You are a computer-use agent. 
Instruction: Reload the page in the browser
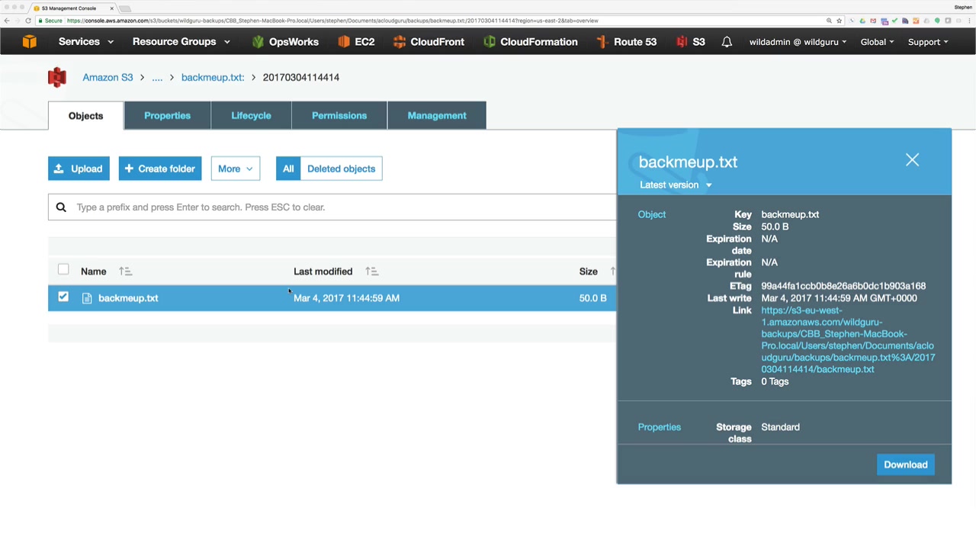click(28, 21)
